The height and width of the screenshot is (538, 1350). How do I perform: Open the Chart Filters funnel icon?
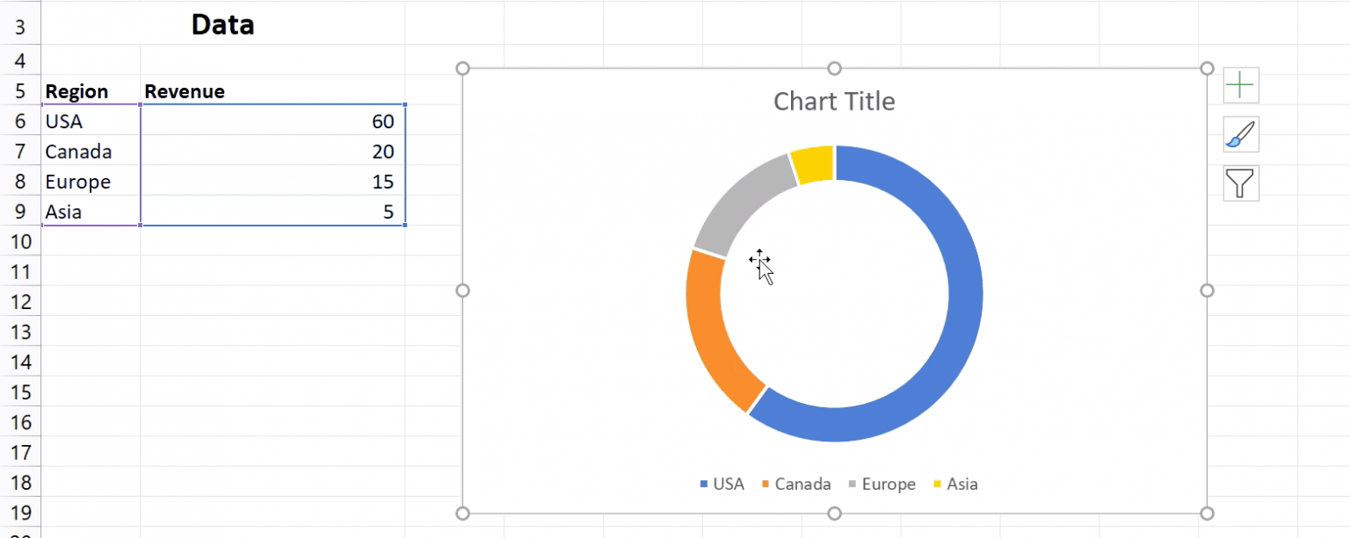pos(1240,183)
